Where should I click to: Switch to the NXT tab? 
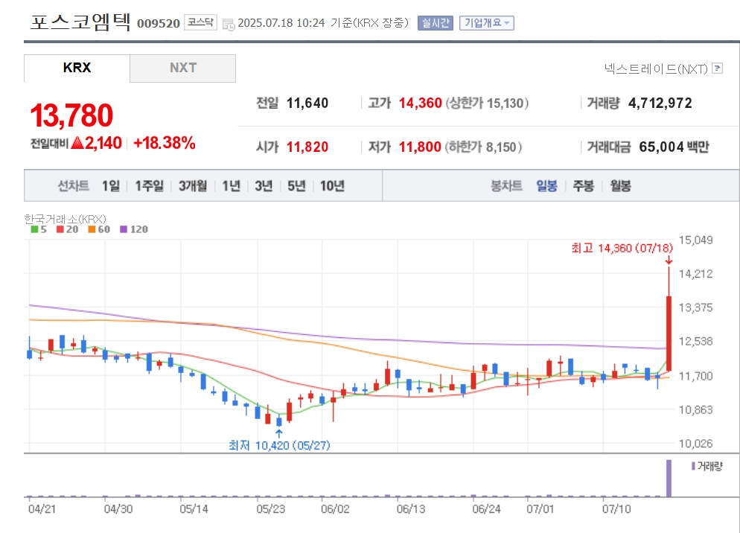(x=182, y=68)
